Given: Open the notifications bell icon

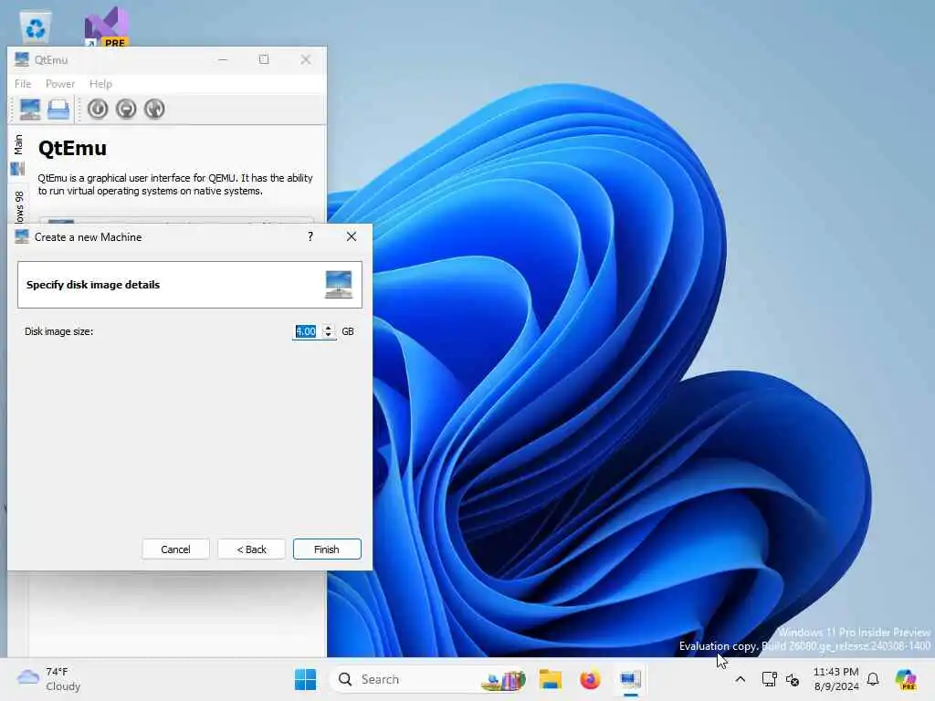Looking at the screenshot, I should [873, 679].
